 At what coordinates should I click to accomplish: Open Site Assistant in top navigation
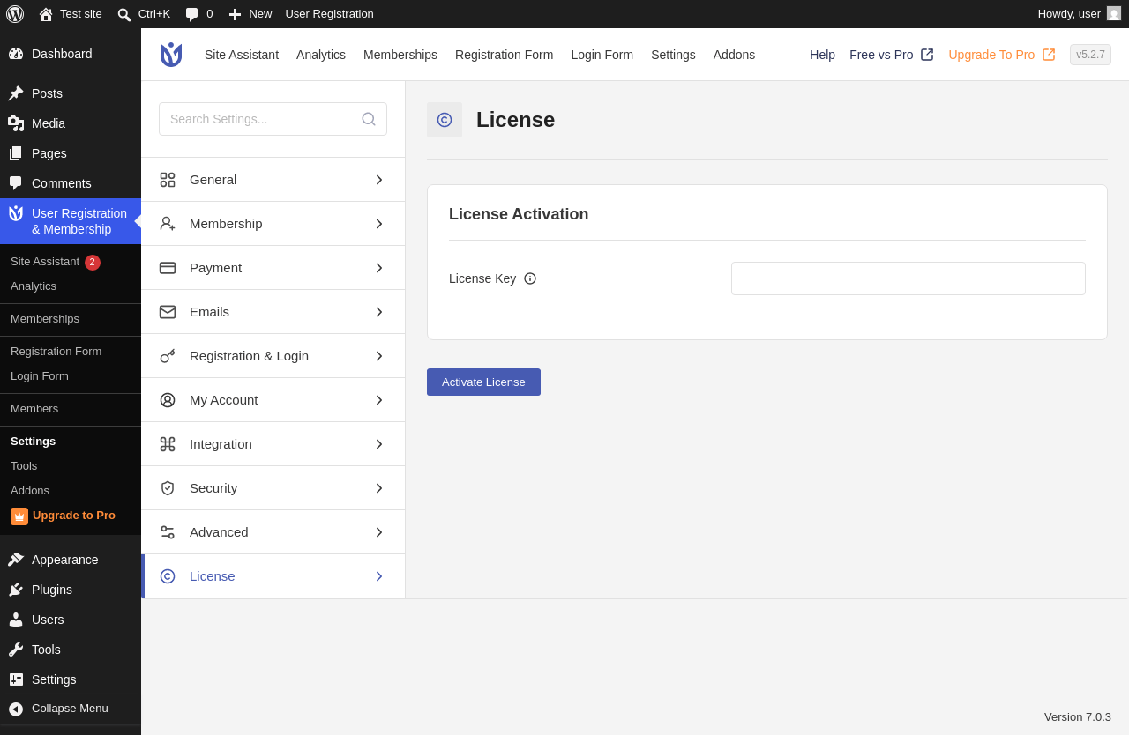click(242, 55)
